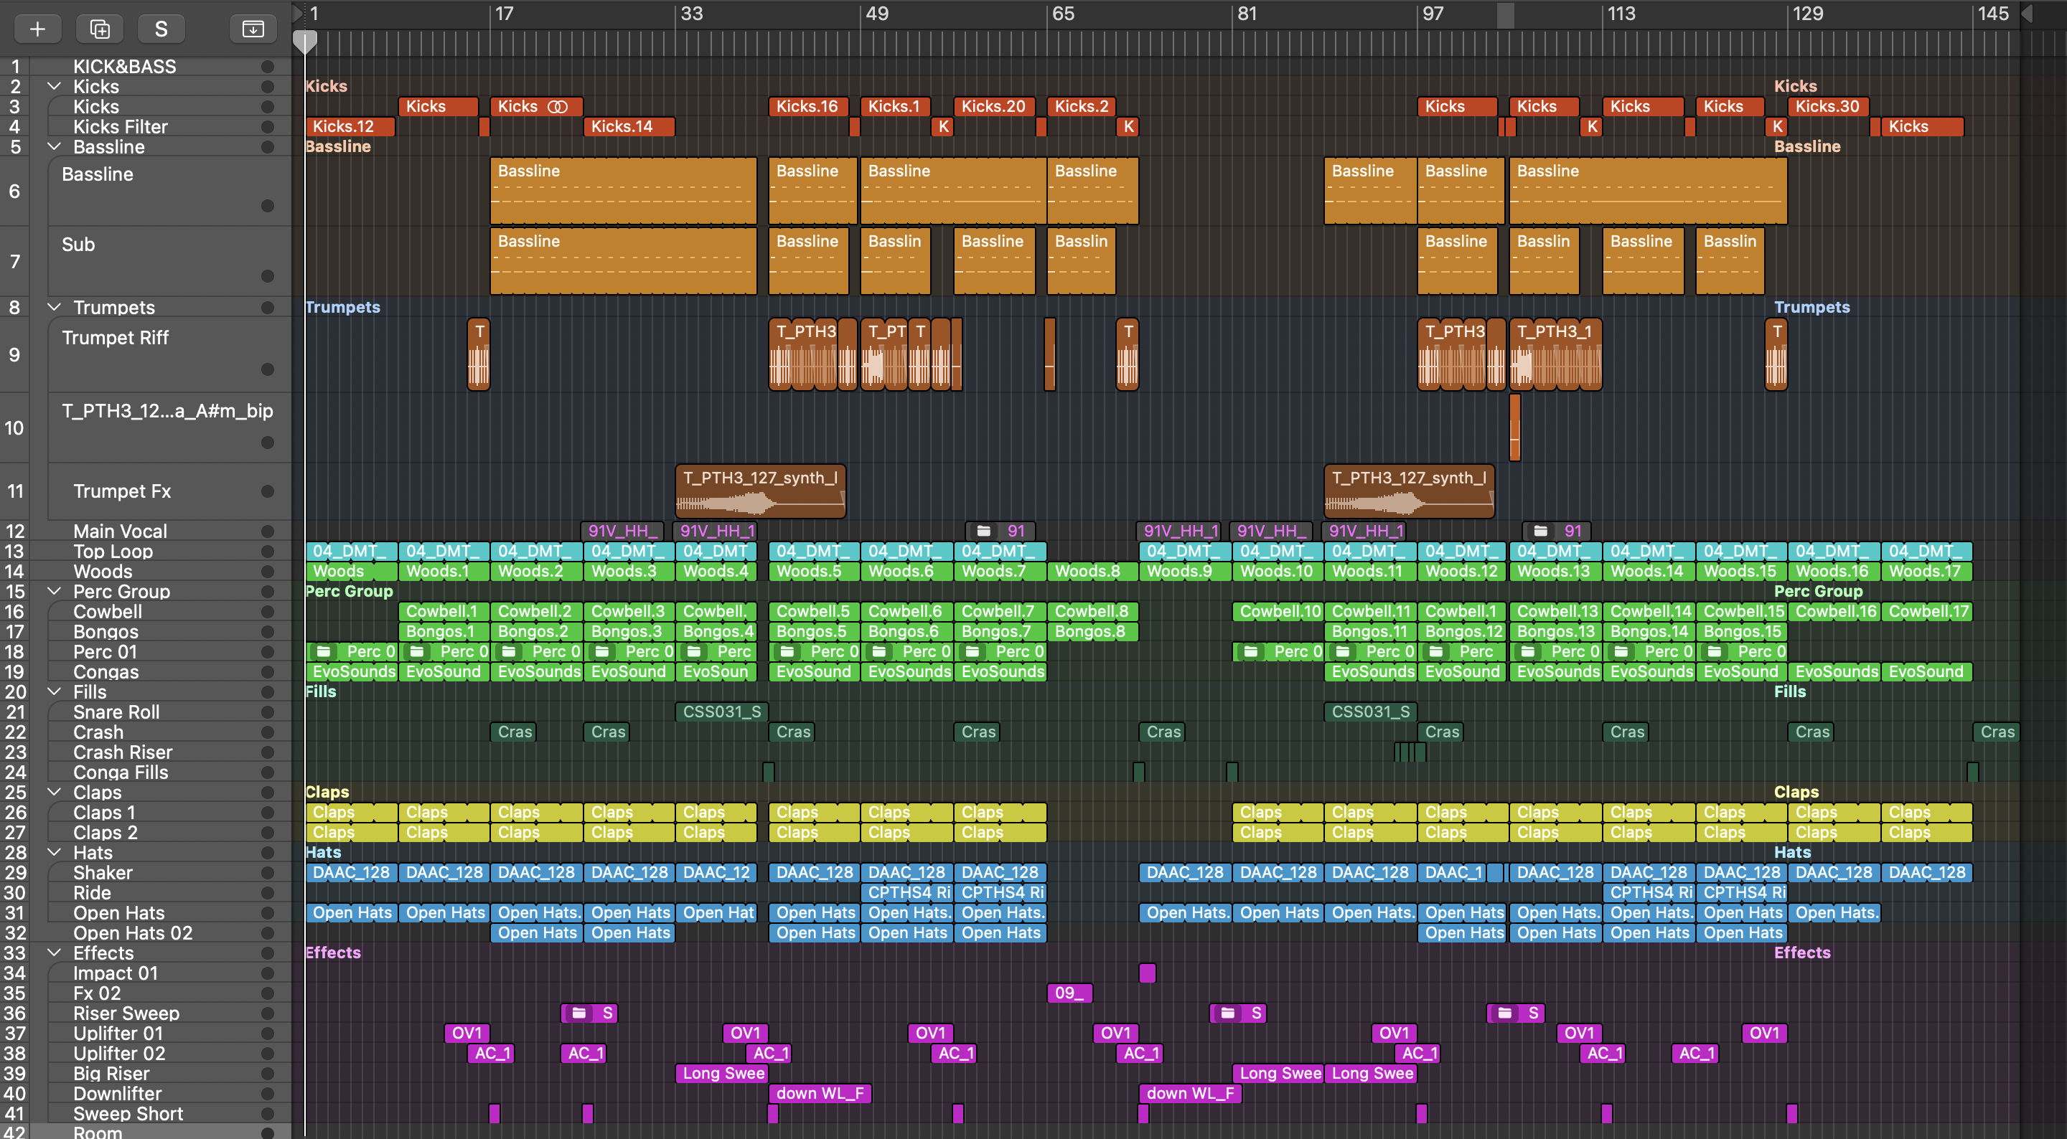The height and width of the screenshot is (1139, 2067).
Task: Open the Main Vocal folder region near bar 57
Action: tap(1000, 531)
